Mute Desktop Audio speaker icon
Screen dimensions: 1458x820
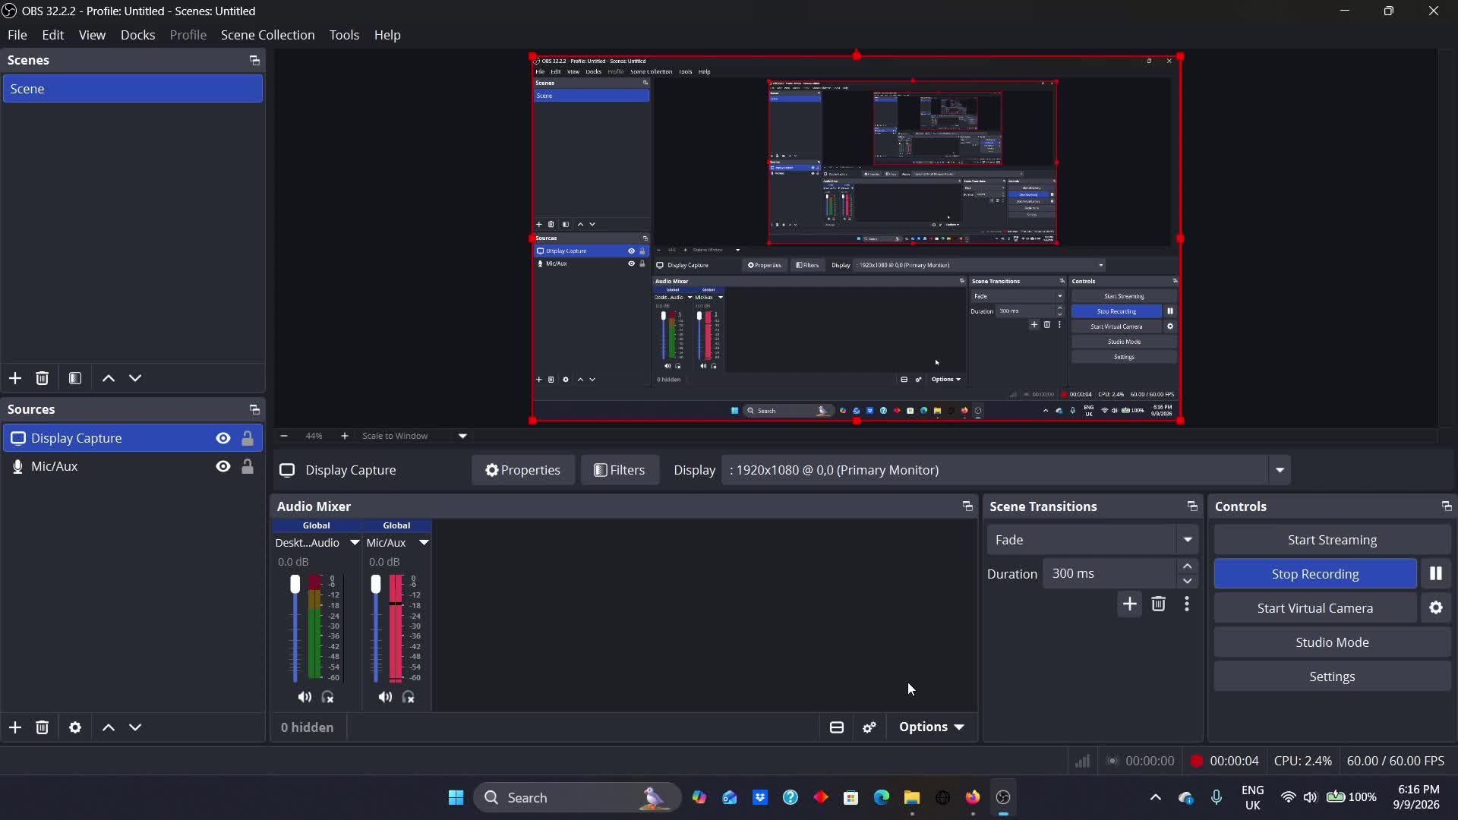tap(305, 697)
